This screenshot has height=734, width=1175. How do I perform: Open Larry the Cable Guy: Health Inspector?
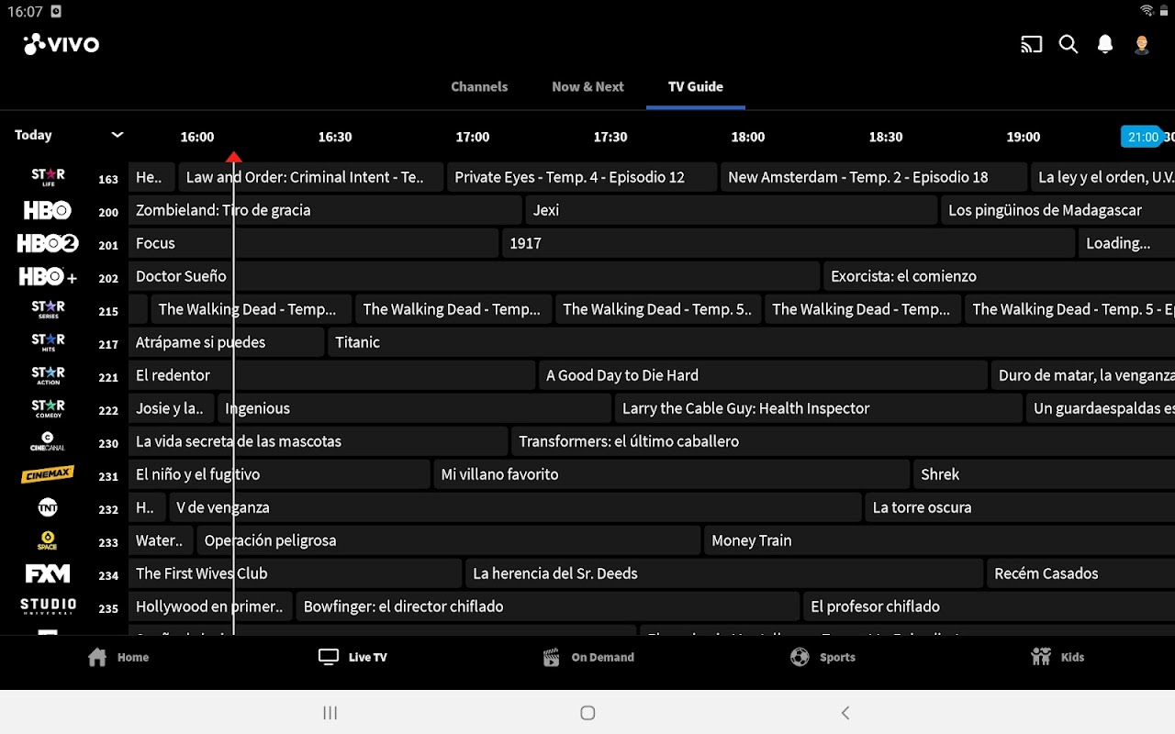click(818, 408)
